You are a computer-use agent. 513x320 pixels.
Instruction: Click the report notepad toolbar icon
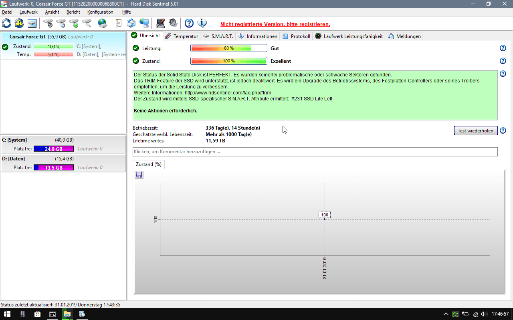(118, 23)
